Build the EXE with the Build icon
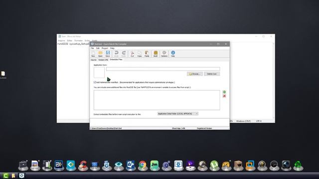 156,54
